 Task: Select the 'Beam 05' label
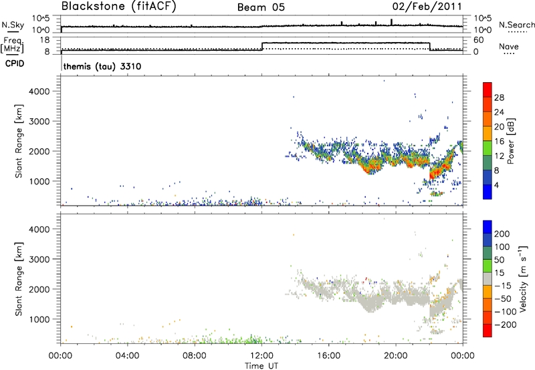coord(261,7)
